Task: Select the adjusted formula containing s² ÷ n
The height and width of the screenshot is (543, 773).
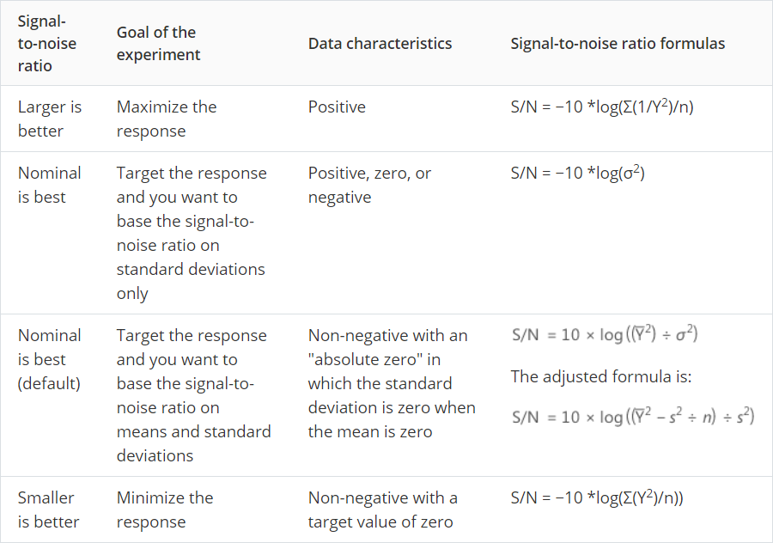Action: click(x=632, y=418)
